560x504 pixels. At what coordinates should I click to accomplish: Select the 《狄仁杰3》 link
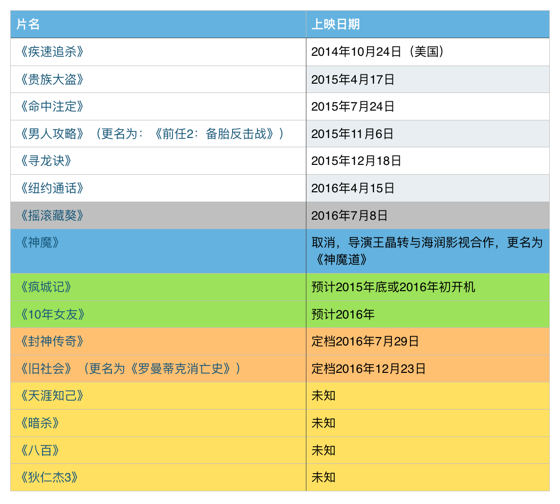(49, 478)
